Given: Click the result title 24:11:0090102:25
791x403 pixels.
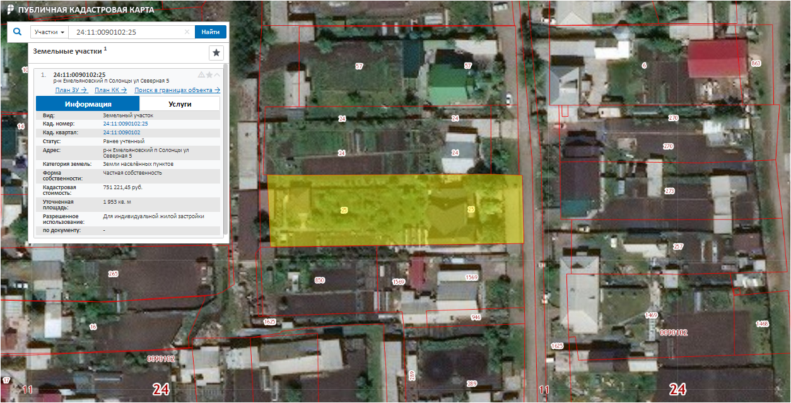Looking at the screenshot, I should point(79,74).
